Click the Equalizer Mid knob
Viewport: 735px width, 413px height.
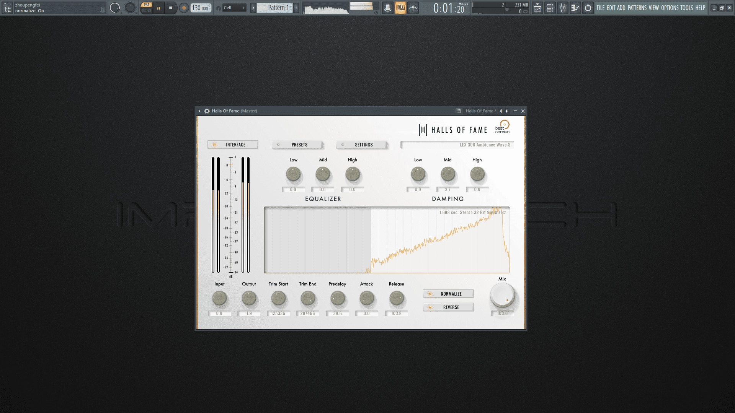point(323,174)
